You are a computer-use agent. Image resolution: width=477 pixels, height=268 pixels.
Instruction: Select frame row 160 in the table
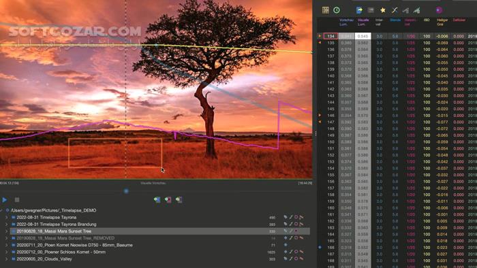[397, 208]
